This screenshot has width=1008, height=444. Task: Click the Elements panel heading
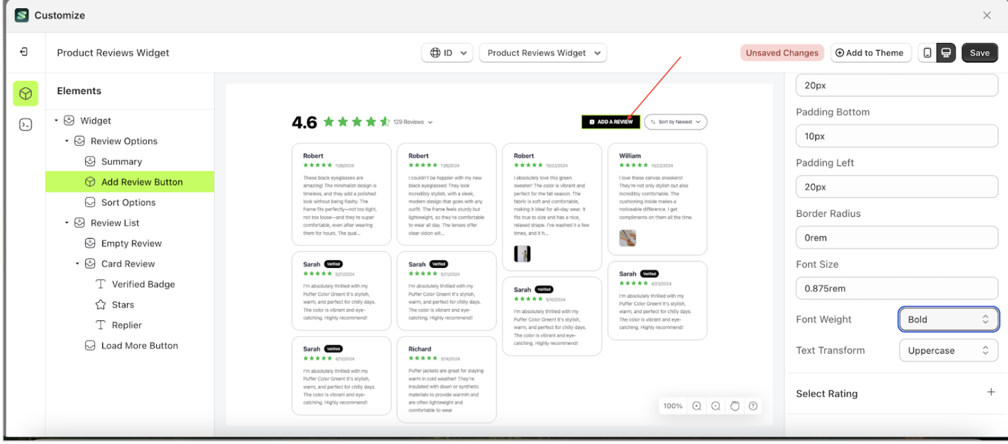79,91
